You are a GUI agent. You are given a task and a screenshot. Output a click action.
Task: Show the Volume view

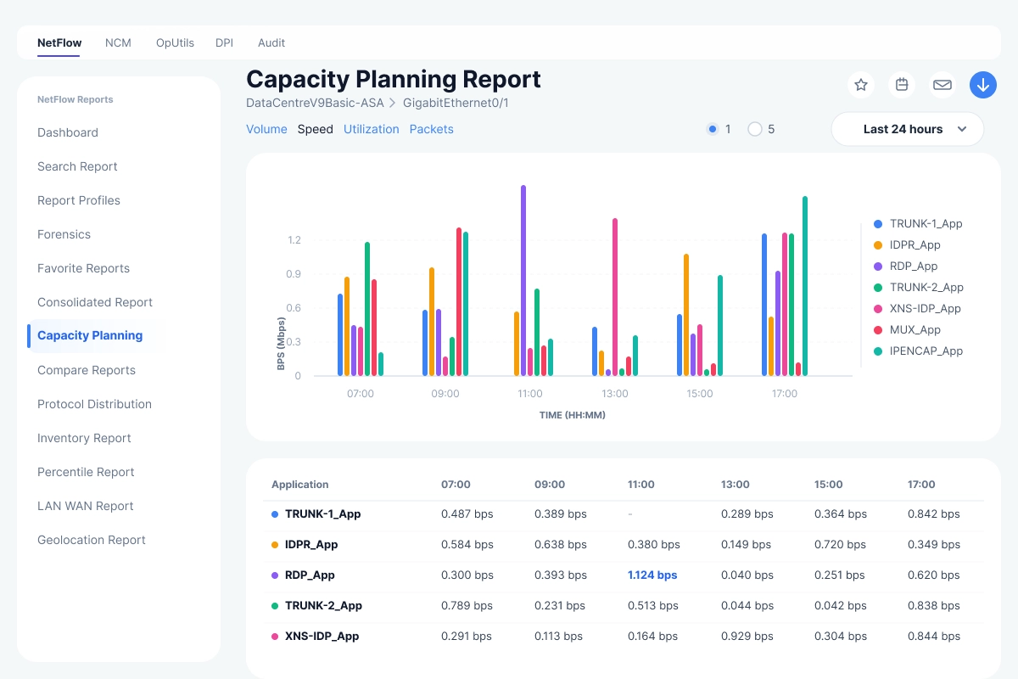coord(266,129)
